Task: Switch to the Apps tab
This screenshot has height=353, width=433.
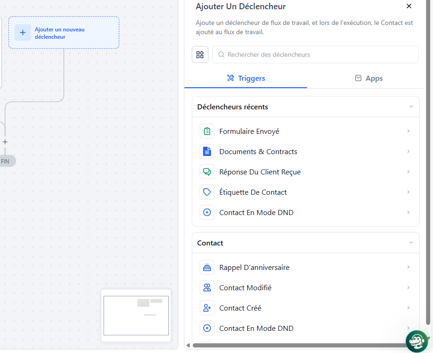Action: click(x=368, y=78)
